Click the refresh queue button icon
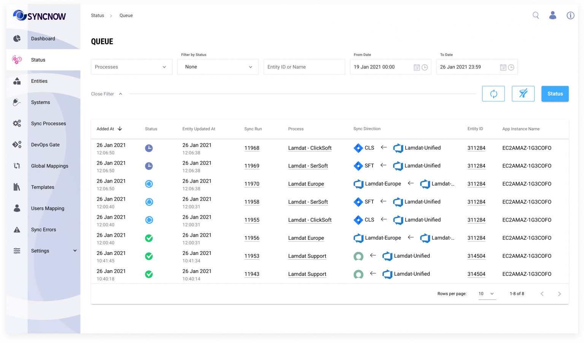The height and width of the screenshot is (343, 584). click(494, 94)
